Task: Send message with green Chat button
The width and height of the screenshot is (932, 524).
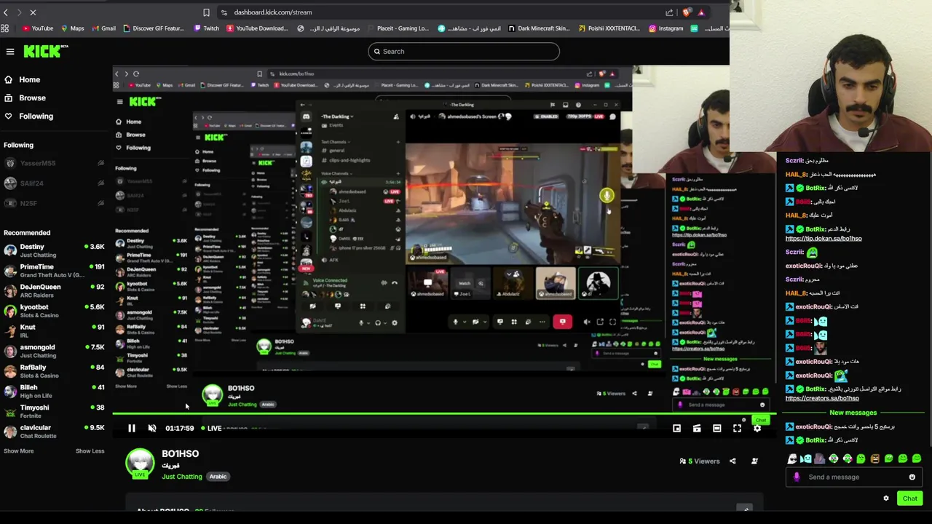Action: (x=909, y=499)
